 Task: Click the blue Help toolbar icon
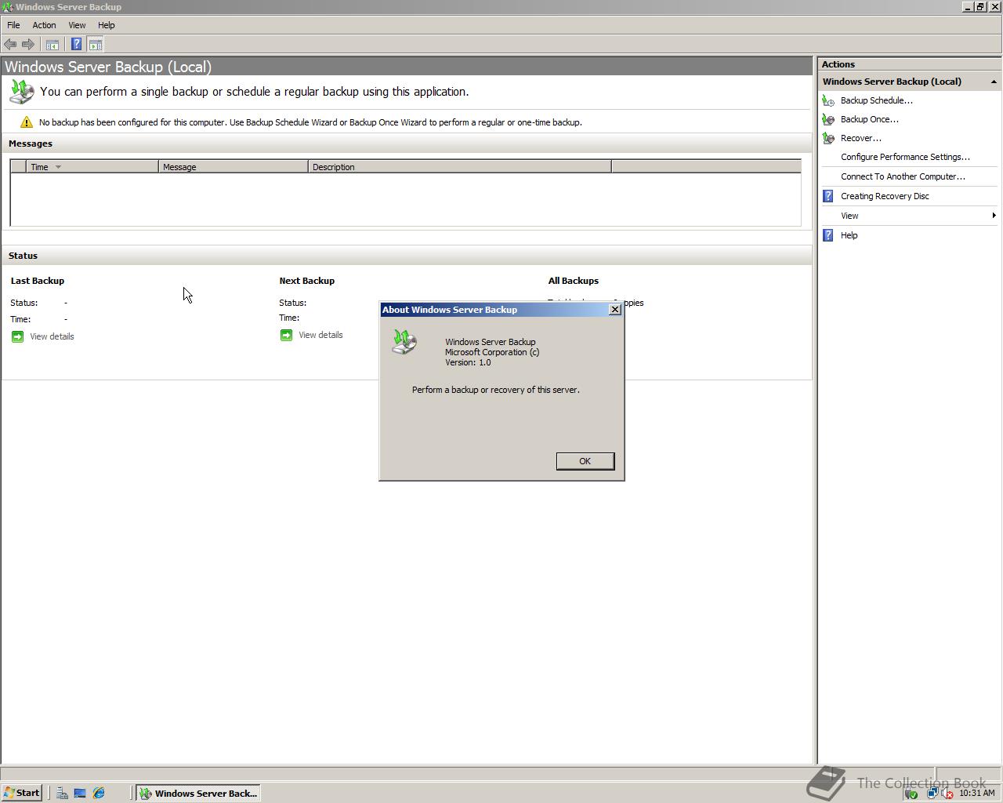76,45
